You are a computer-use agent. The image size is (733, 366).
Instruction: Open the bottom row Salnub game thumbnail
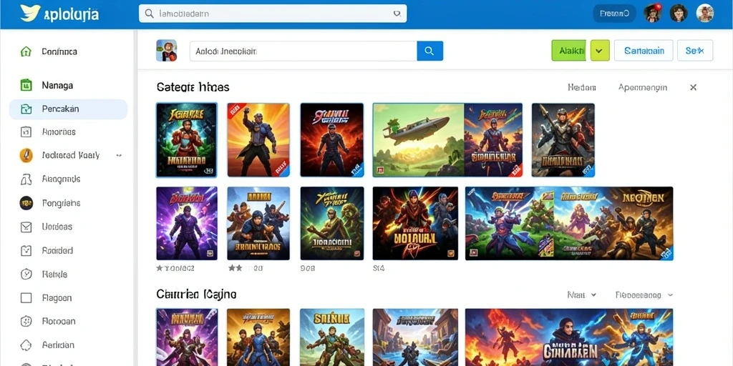click(x=332, y=337)
